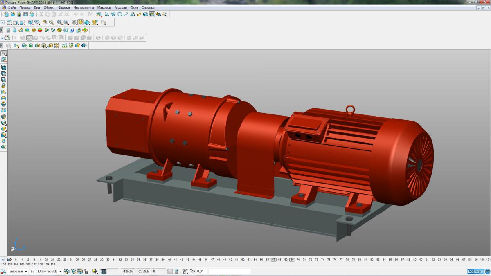Viewport: 491px width, 276px height.
Task: Select the Annotation text tool icon
Action: (132, 14)
